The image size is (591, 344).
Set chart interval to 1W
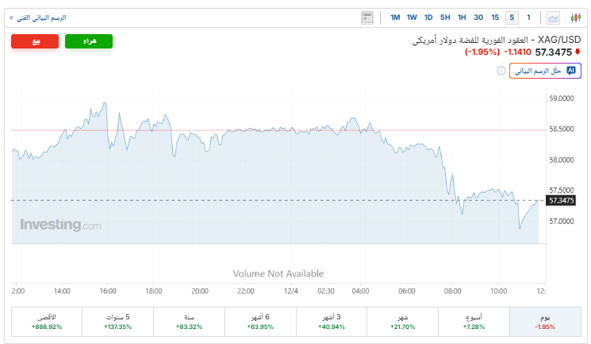412,17
